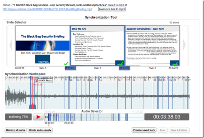Click the 00:03:53 slide end marker
Screen dimensions: 204x138
(x=124, y=68)
